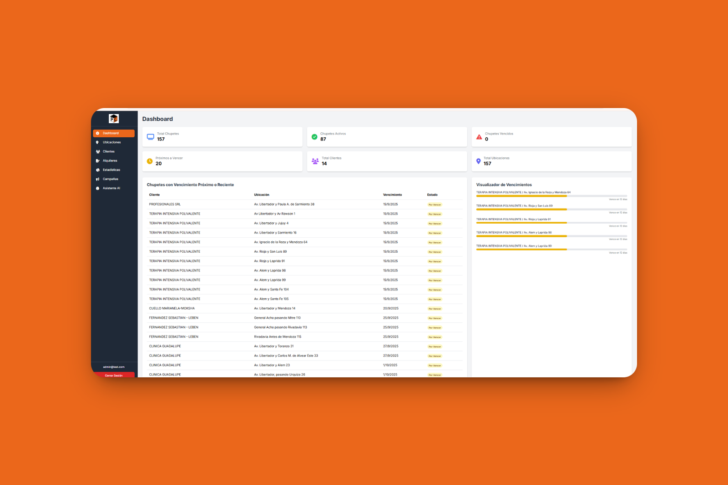Viewport: 728px width, 485px height.
Task: Click the purple Total Clientes people icon
Action: pos(315,161)
